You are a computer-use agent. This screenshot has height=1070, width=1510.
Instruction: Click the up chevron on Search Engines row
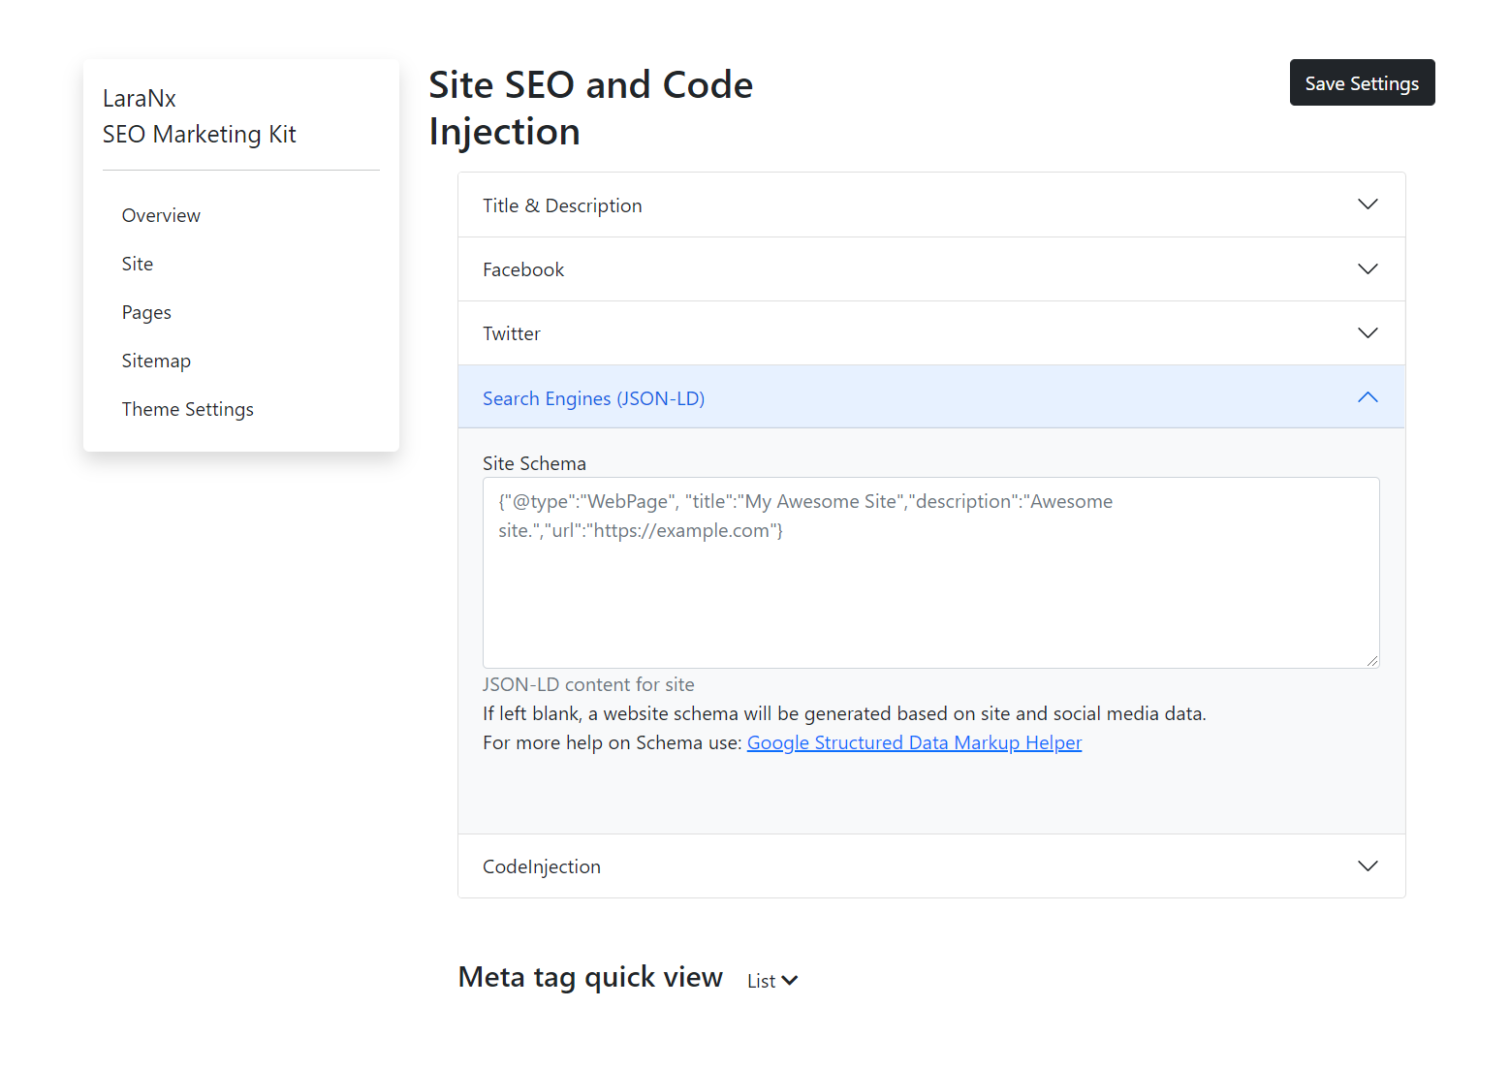(1368, 397)
